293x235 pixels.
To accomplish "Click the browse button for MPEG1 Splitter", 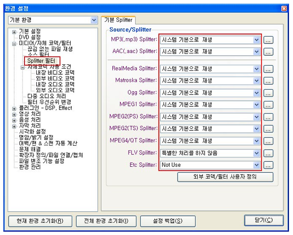I will tap(268, 105).
